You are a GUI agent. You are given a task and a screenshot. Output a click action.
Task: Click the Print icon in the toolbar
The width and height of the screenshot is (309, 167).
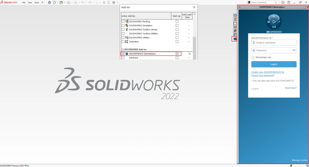pos(75,2)
